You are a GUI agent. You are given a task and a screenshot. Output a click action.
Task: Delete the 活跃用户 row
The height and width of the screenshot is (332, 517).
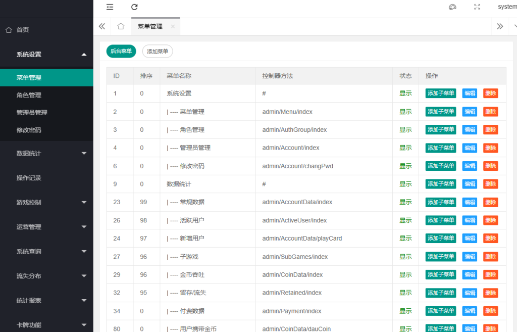pos(490,220)
